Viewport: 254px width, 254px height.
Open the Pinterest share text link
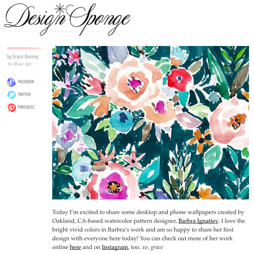26,107
